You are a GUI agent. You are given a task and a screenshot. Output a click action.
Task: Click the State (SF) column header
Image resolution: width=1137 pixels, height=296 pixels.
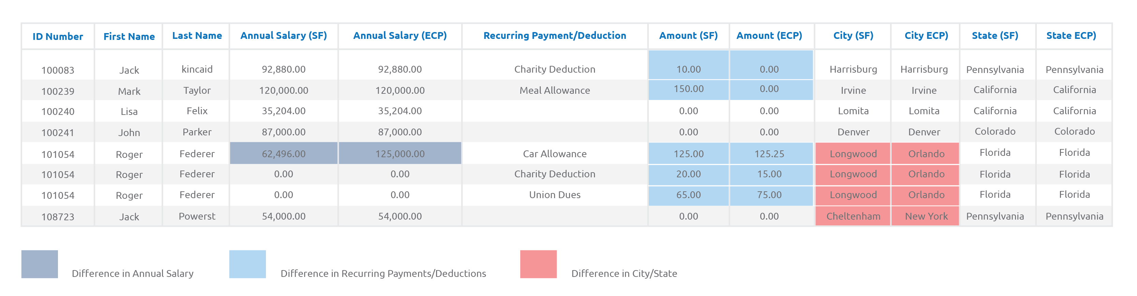(x=994, y=36)
